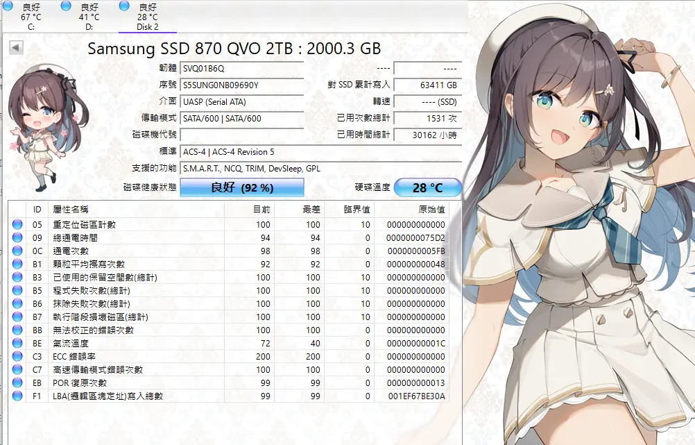Click the 63411 GB total writes field
Screen dimensions: 695x445
tap(427, 85)
